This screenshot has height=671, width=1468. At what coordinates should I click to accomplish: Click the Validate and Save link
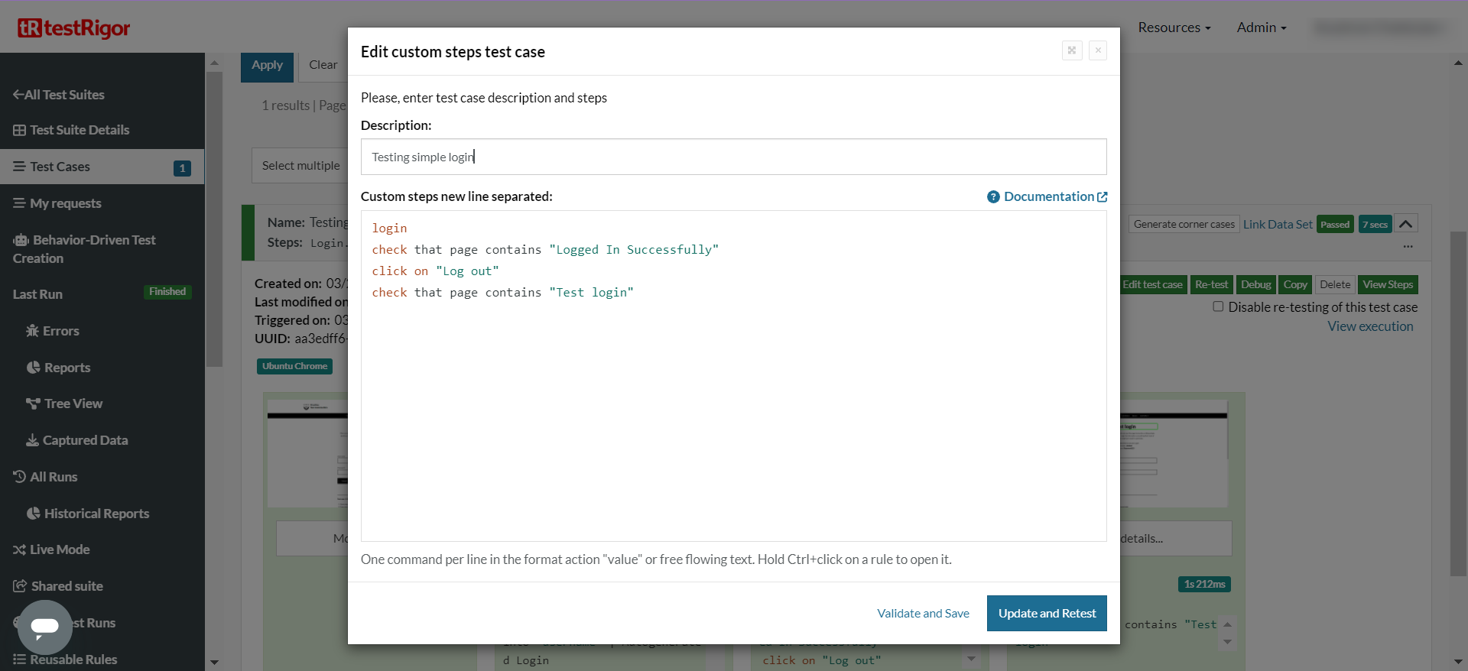click(923, 614)
